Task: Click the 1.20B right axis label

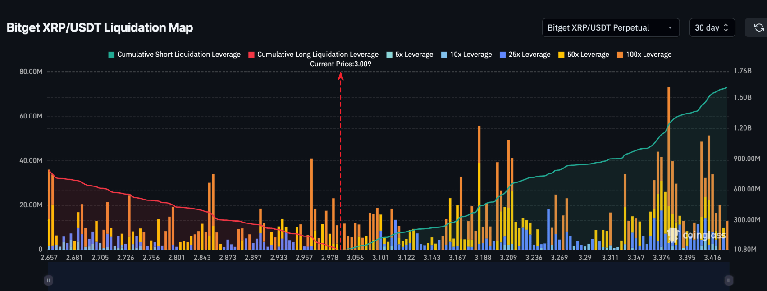Action: click(743, 128)
